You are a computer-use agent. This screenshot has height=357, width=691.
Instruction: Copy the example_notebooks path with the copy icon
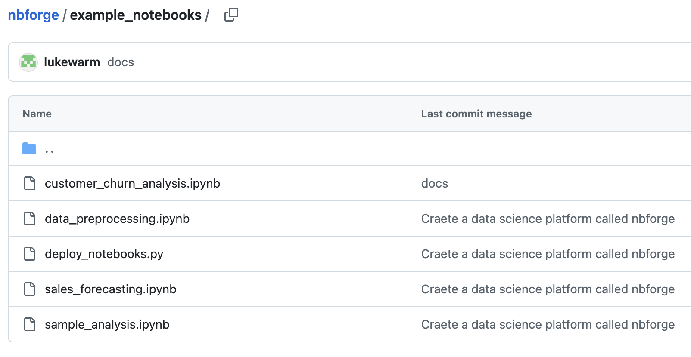pyautogui.click(x=231, y=15)
